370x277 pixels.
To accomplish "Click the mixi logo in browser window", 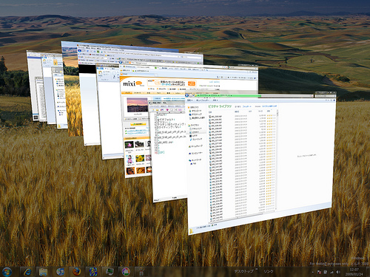I will (x=133, y=84).
